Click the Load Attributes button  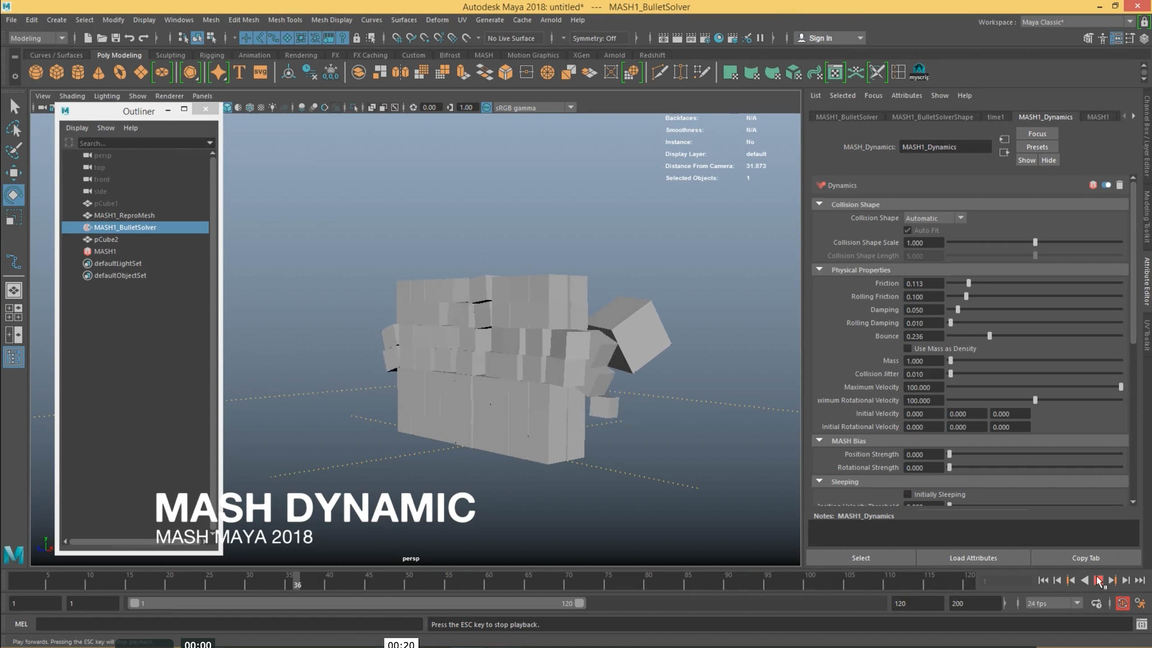973,558
